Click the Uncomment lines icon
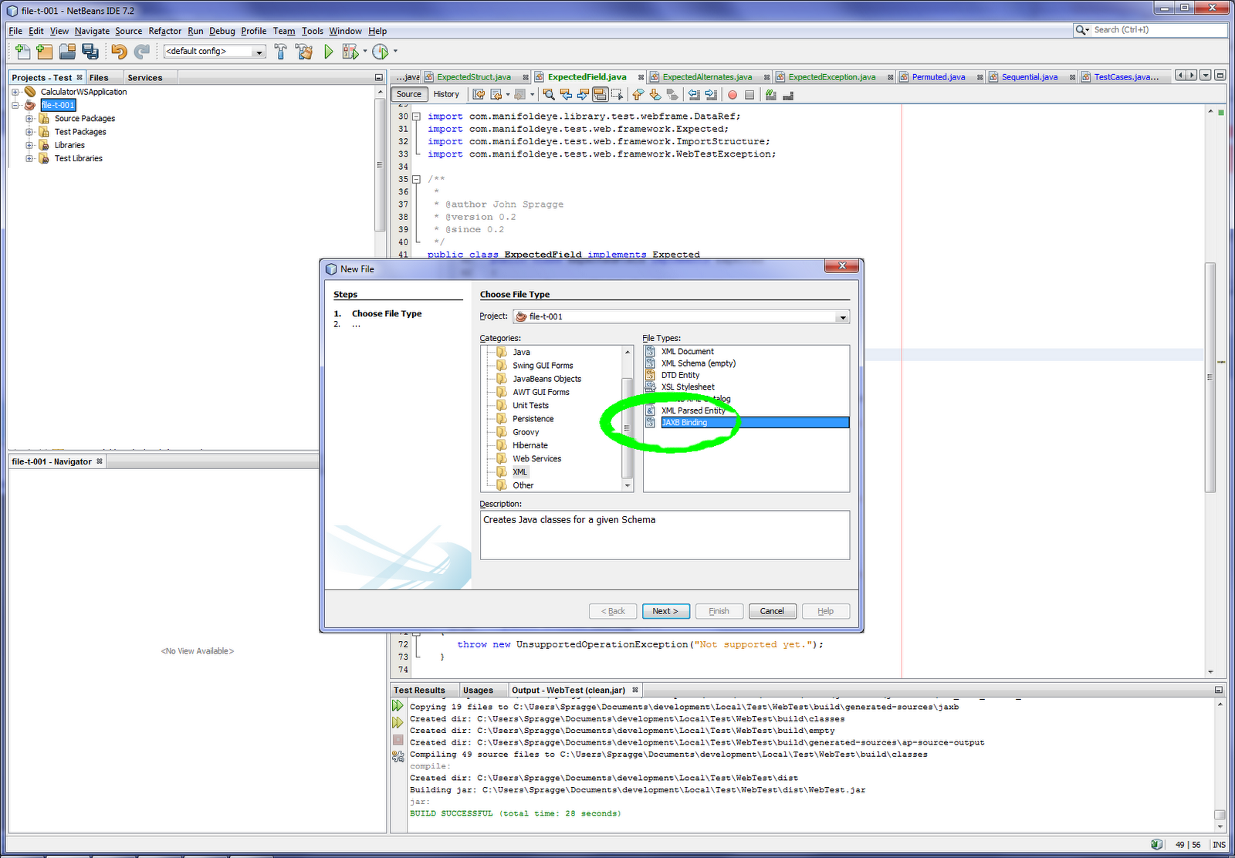The height and width of the screenshot is (858, 1235). [x=788, y=94]
